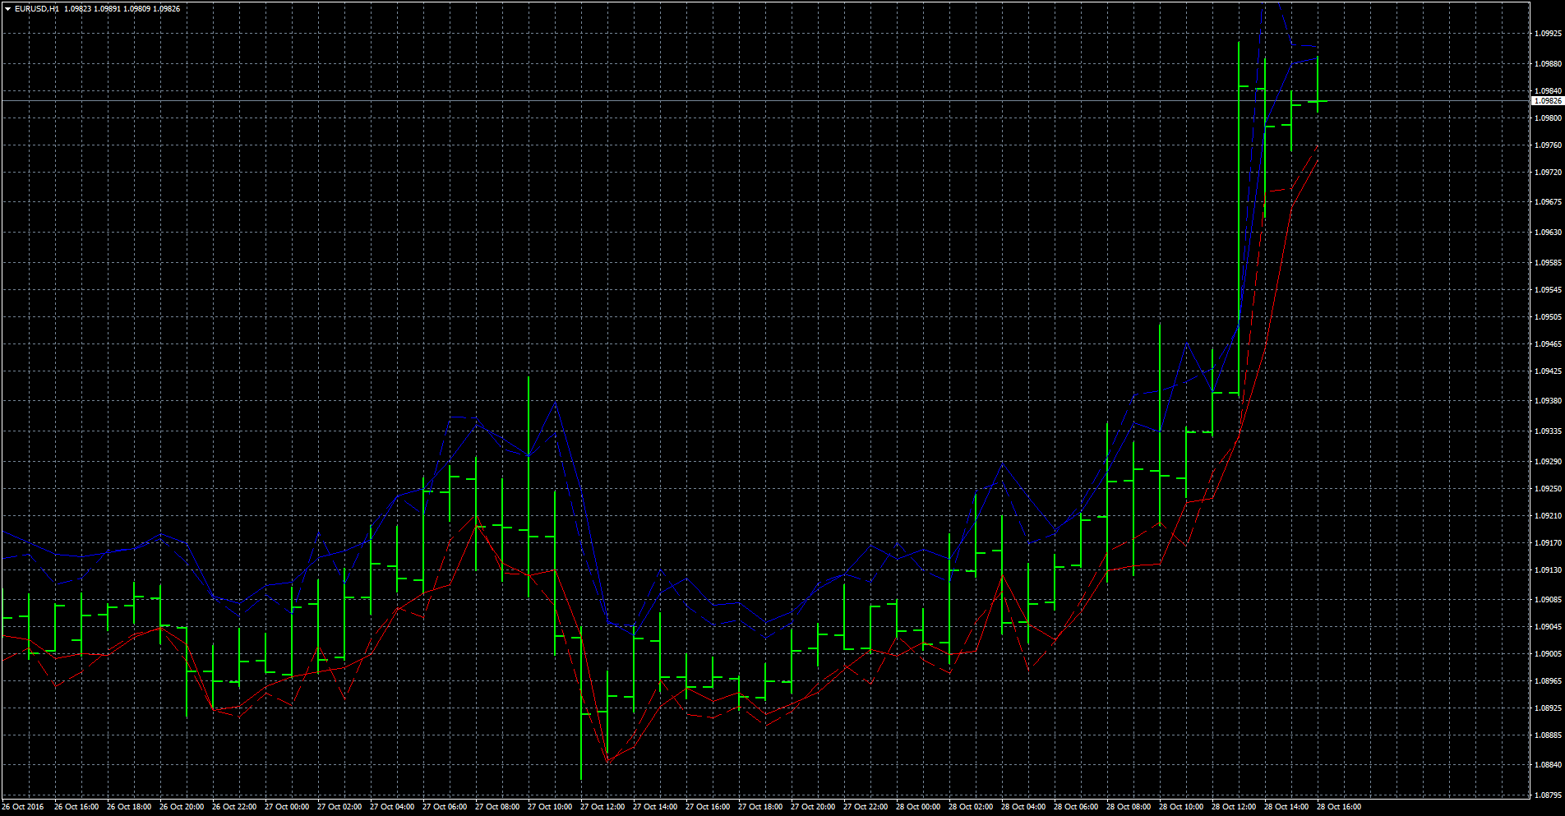Viewport: 1565px width, 816px height.
Task: Click the 27 Oct 10:00 time label
Action: tap(550, 807)
